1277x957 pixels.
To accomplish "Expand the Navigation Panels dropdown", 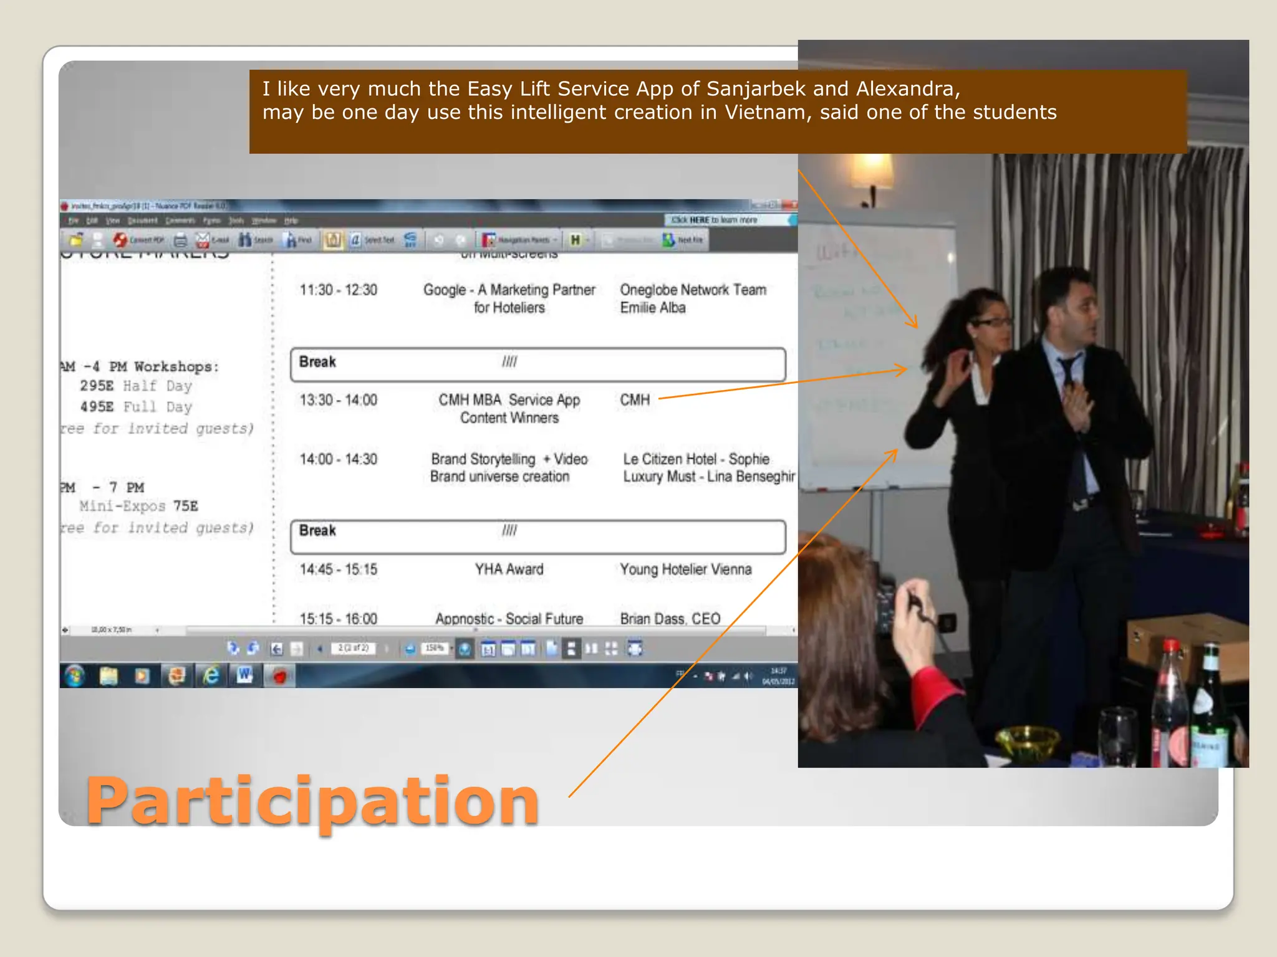I will (555, 240).
